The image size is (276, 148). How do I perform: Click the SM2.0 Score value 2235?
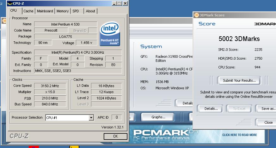click(x=258, y=50)
